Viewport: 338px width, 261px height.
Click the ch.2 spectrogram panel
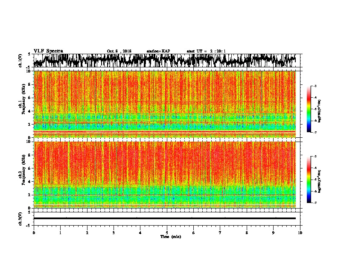tap(165, 175)
